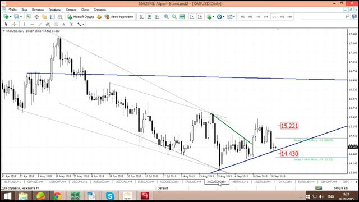Viewport: 359px width, 202px height.
Task: Switch to the USDCAD,H4 chart tab
Action: (x=124, y=182)
